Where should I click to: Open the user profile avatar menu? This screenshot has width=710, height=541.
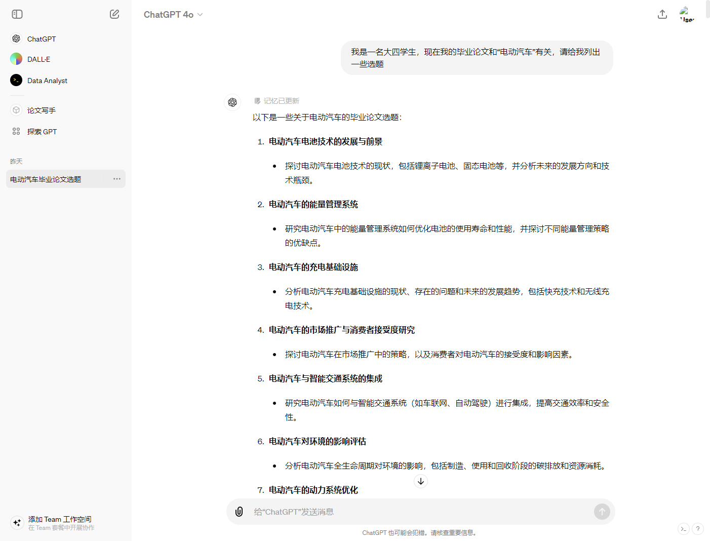tap(686, 14)
